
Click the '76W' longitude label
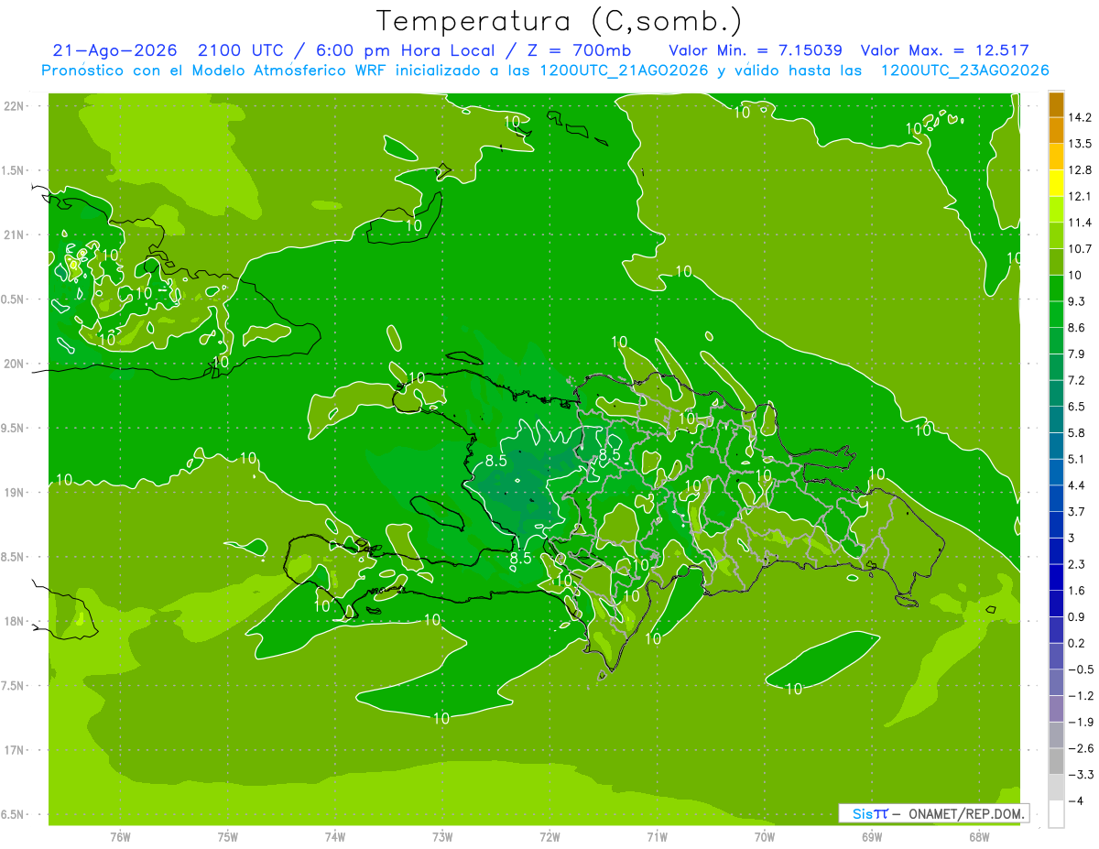click(x=120, y=837)
